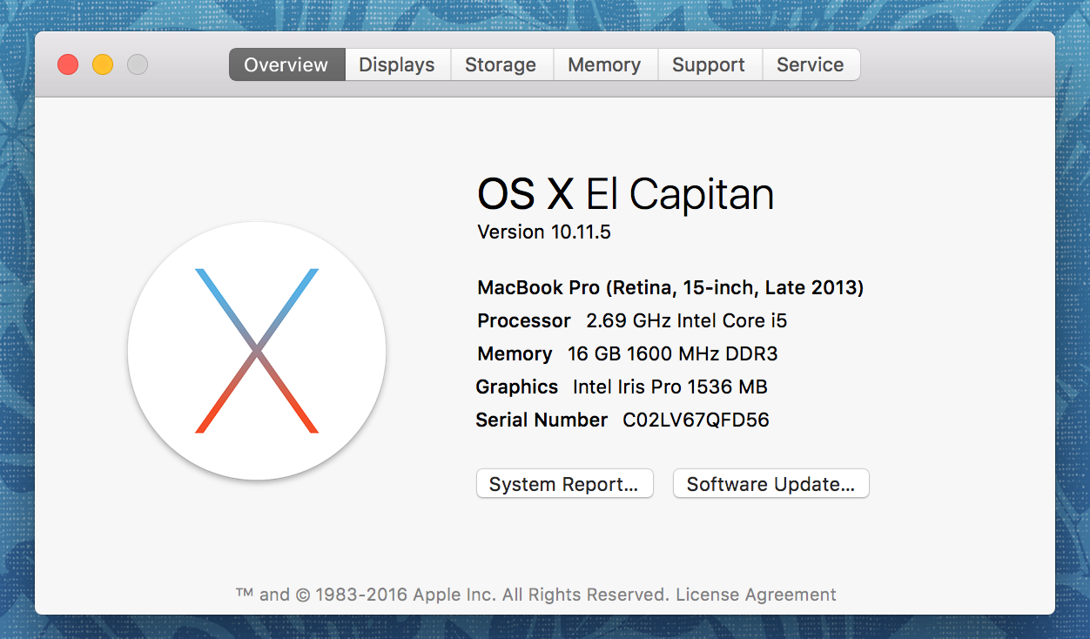The width and height of the screenshot is (1090, 639).
Task: Switch to the Overview tab
Action: click(x=286, y=64)
